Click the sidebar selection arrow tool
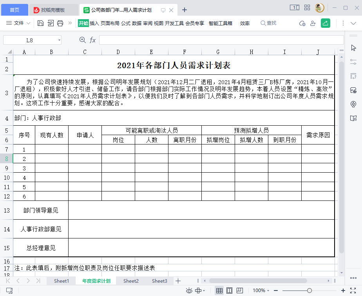Screen dimensions: 362x296 tap(353, 48)
